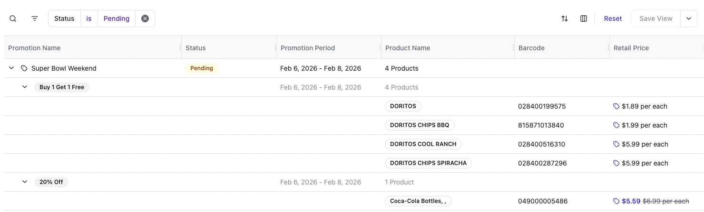Click the 'is' filter operator
Viewport: 704px width, 212px height.
[x=89, y=18]
